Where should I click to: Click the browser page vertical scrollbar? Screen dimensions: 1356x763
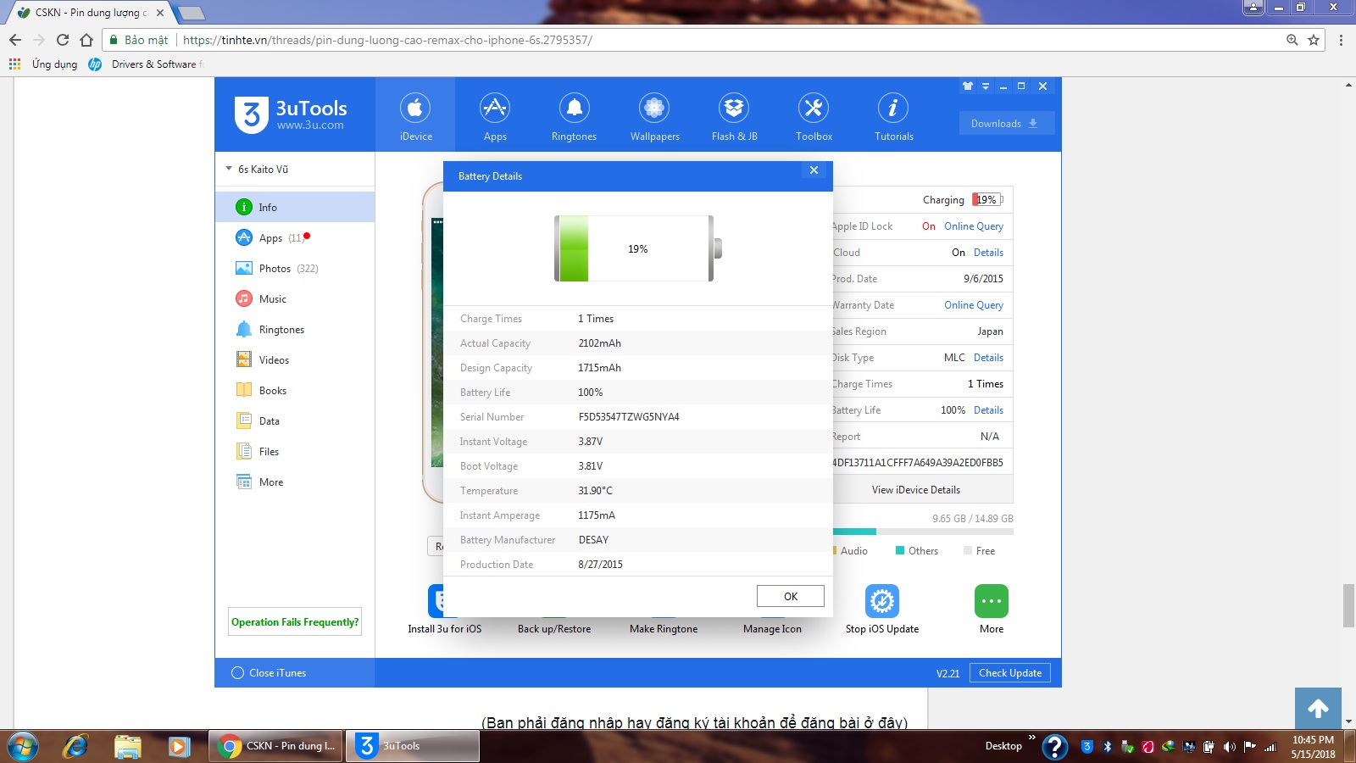pos(1348,606)
